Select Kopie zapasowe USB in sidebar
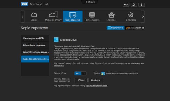The height and width of the screenshot is (101, 170). (35, 38)
